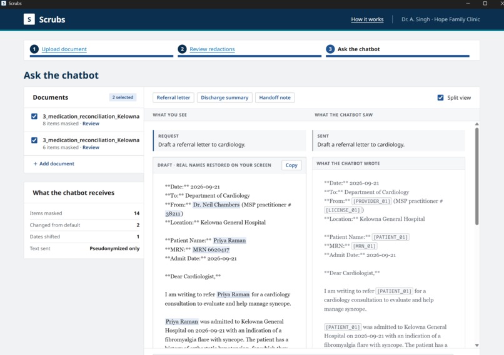The height and width of the screenshot is (355, 504).
Task: Choose the Referral letter template
Action: pyautogui.click(x=173, y=97)
